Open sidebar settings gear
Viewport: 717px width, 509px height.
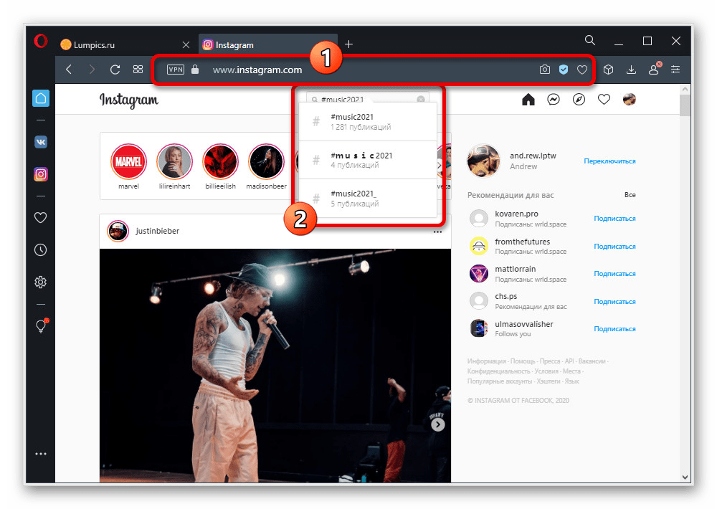pos(41,282)
